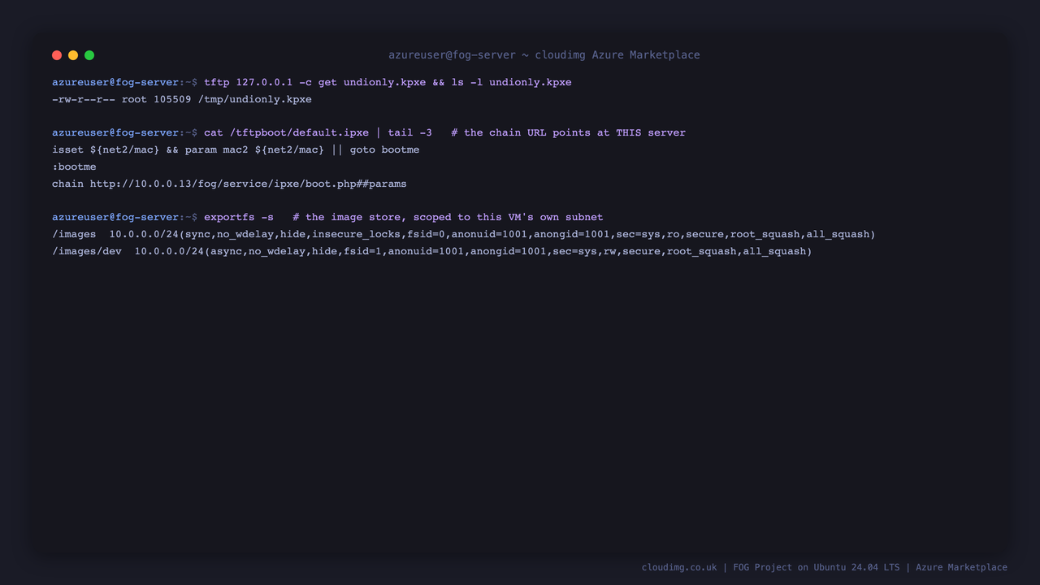
Task: Click the ':bootme' label line
Action: tap(74, 167)
